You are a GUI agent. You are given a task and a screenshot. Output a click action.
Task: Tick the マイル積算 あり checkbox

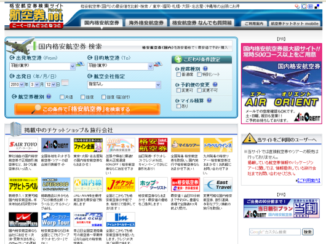click(178, 106)
